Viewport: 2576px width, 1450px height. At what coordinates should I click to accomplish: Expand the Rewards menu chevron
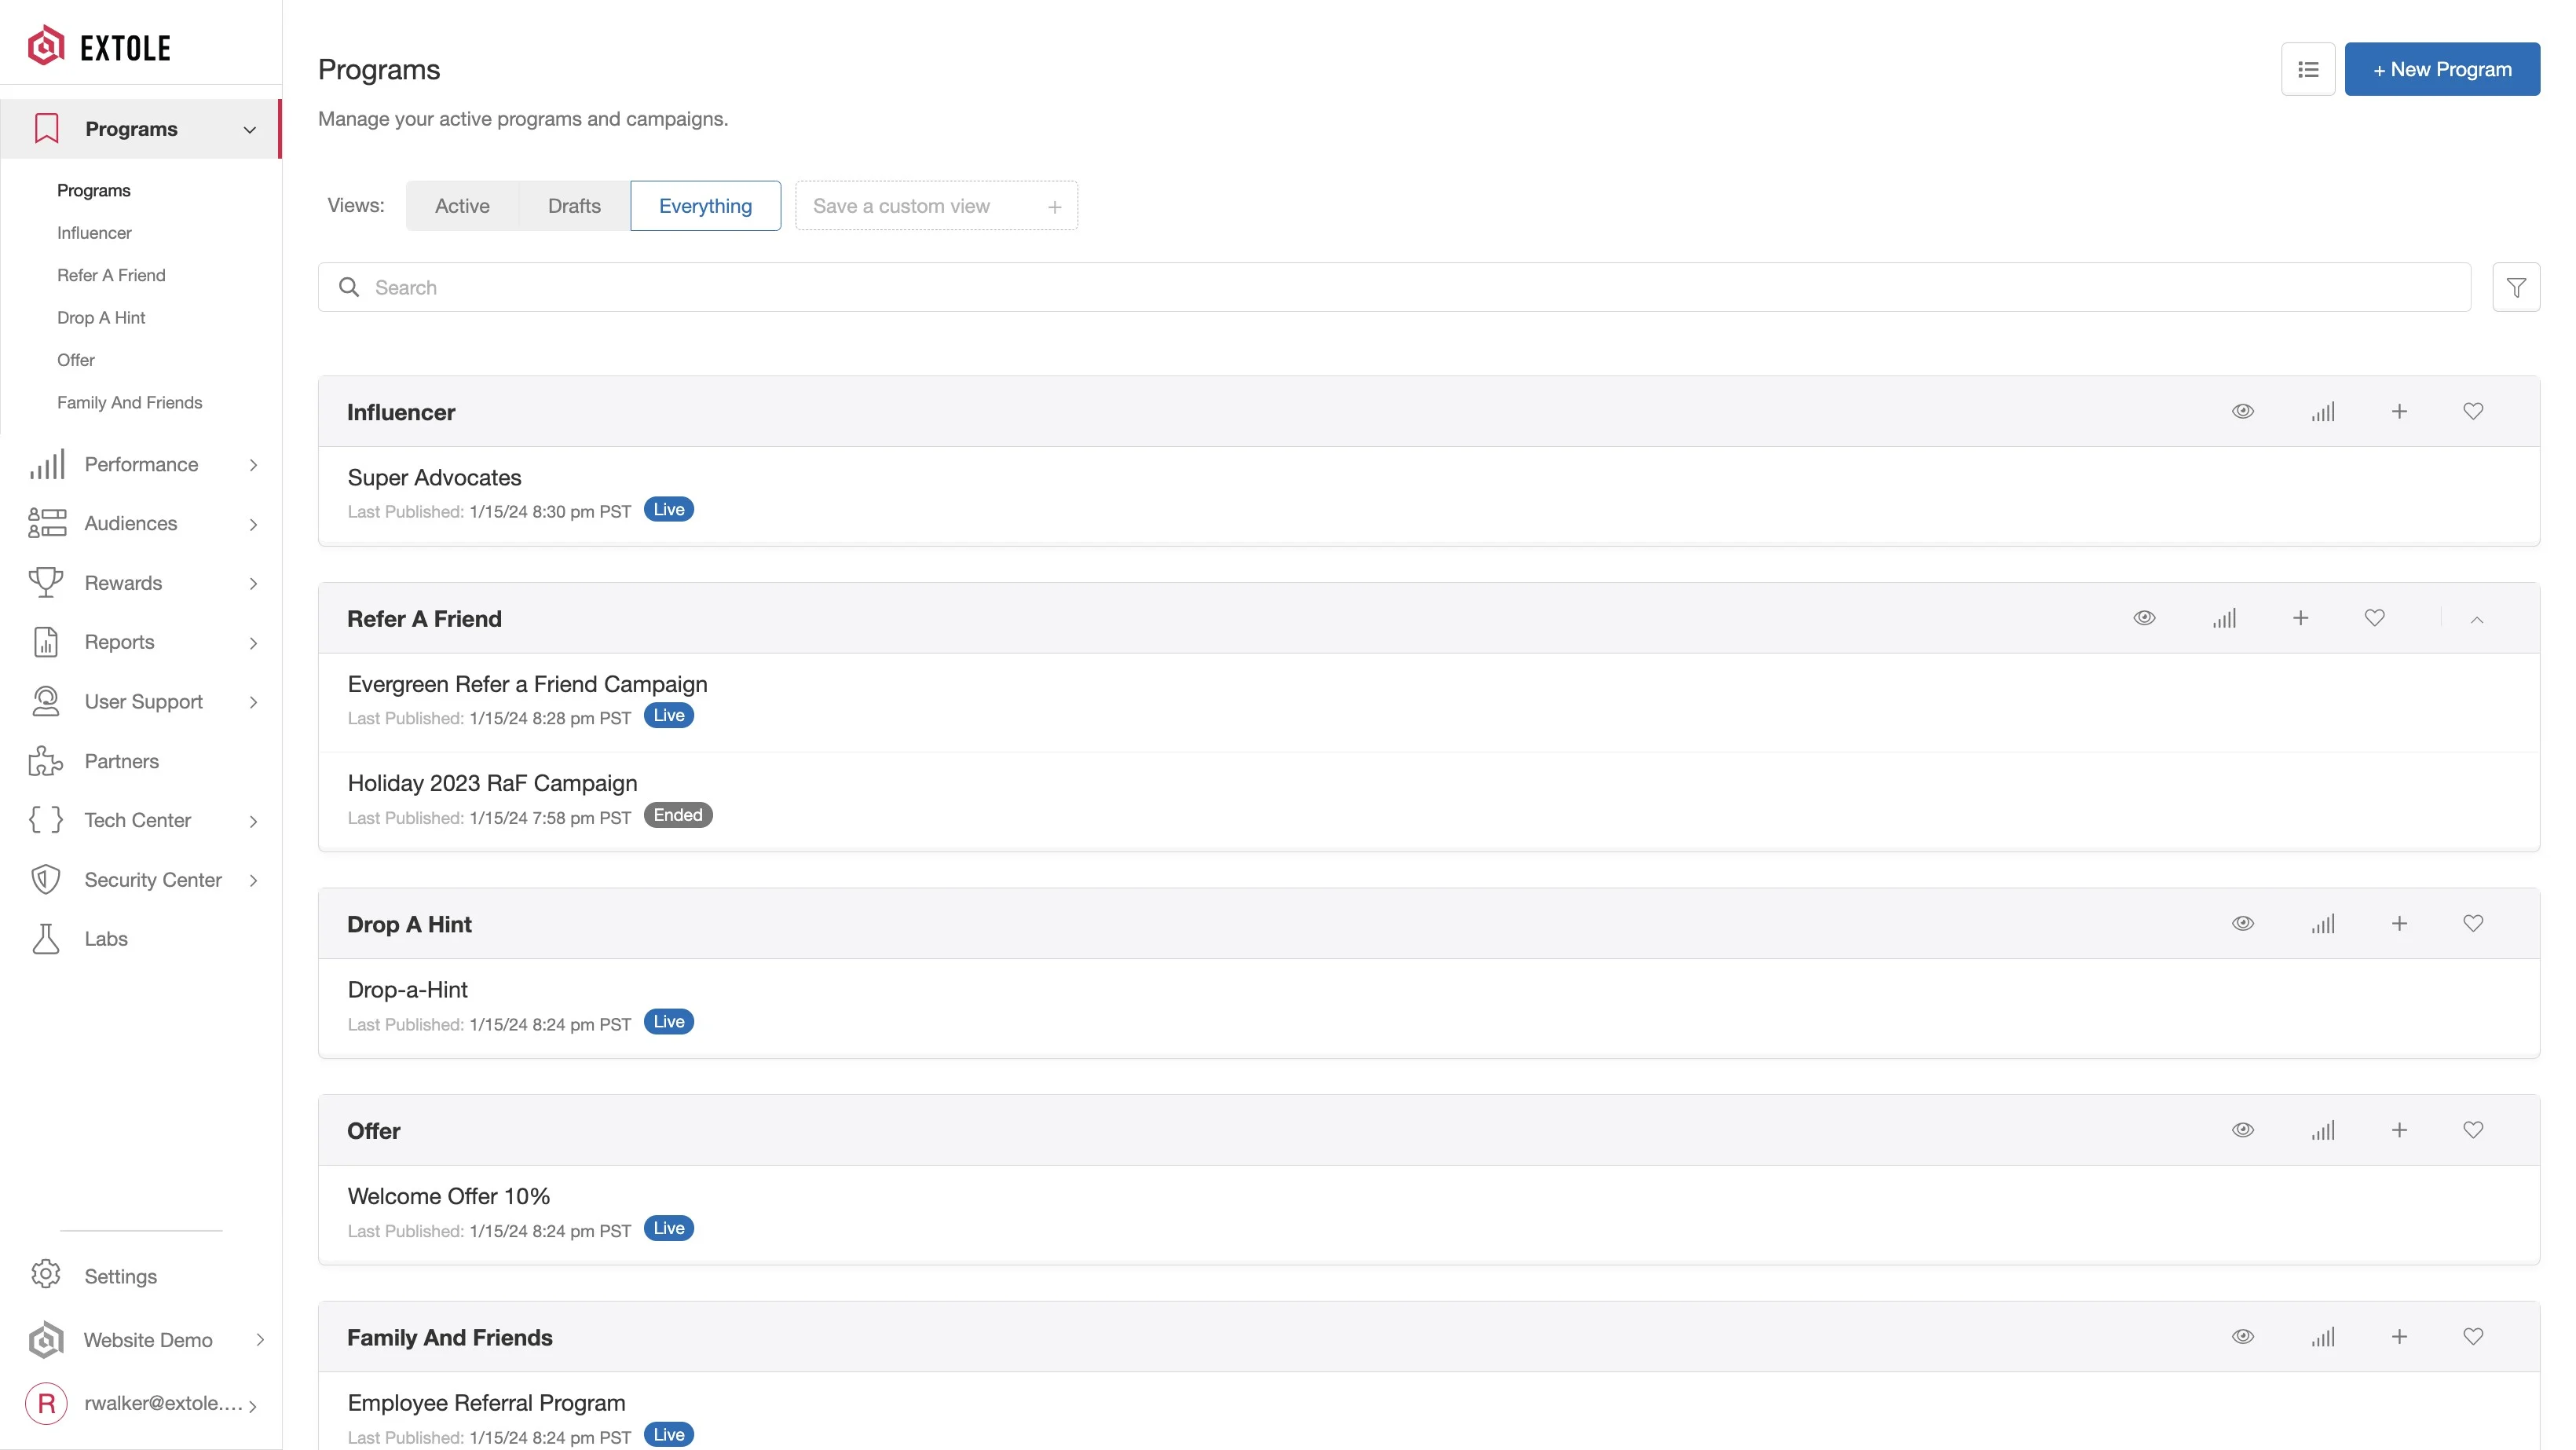(x=253, y=583)
